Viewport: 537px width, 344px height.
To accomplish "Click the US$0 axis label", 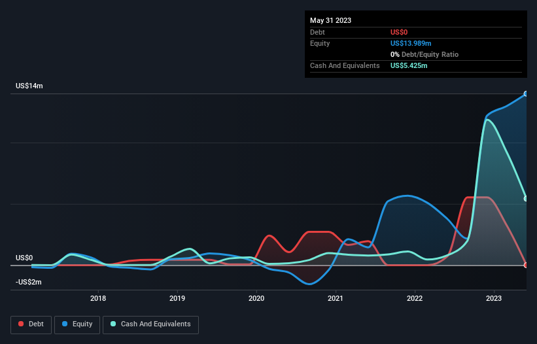I will click(24, 258).
